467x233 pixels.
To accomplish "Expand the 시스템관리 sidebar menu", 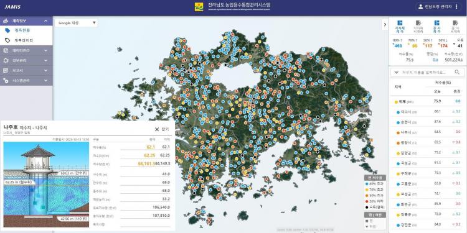I will click(x=26, y=81).
